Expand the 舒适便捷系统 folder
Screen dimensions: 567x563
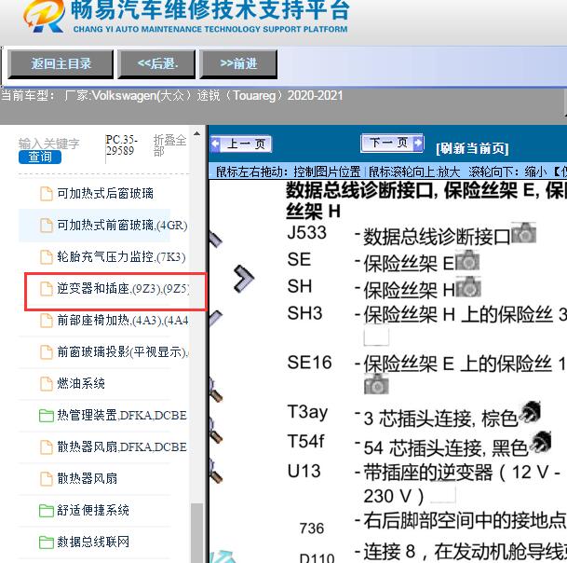(x=93, y=510)
